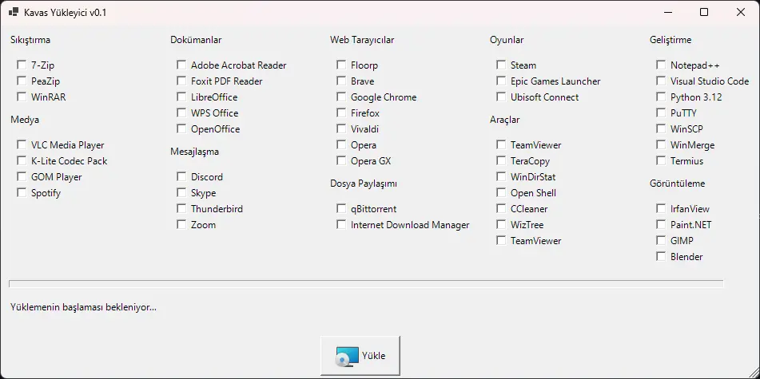Toggle WPS Office checkbox
This screenshot has height=379, width=760.
point(181,113)
